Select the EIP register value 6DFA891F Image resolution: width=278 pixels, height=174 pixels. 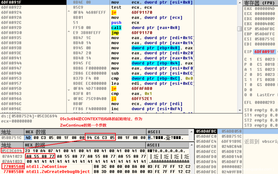(264, 52)
